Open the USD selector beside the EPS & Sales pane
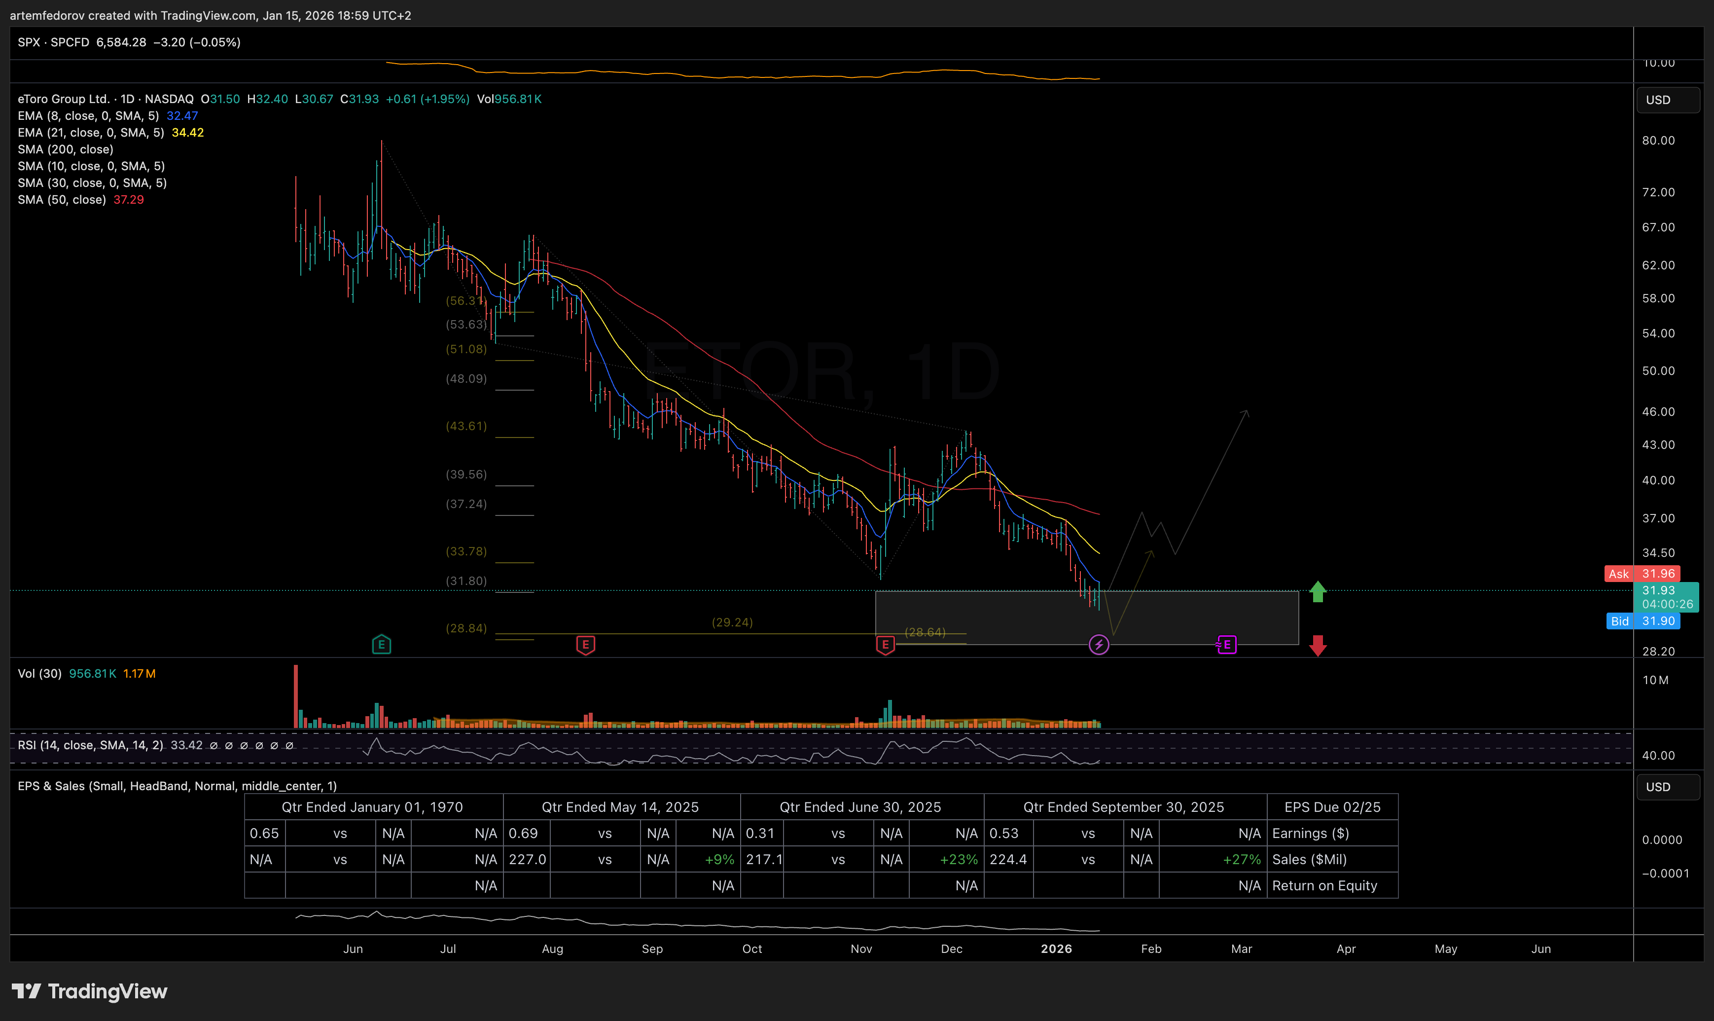Viewport: 1714px width, 1021px height. (1667, 786)
